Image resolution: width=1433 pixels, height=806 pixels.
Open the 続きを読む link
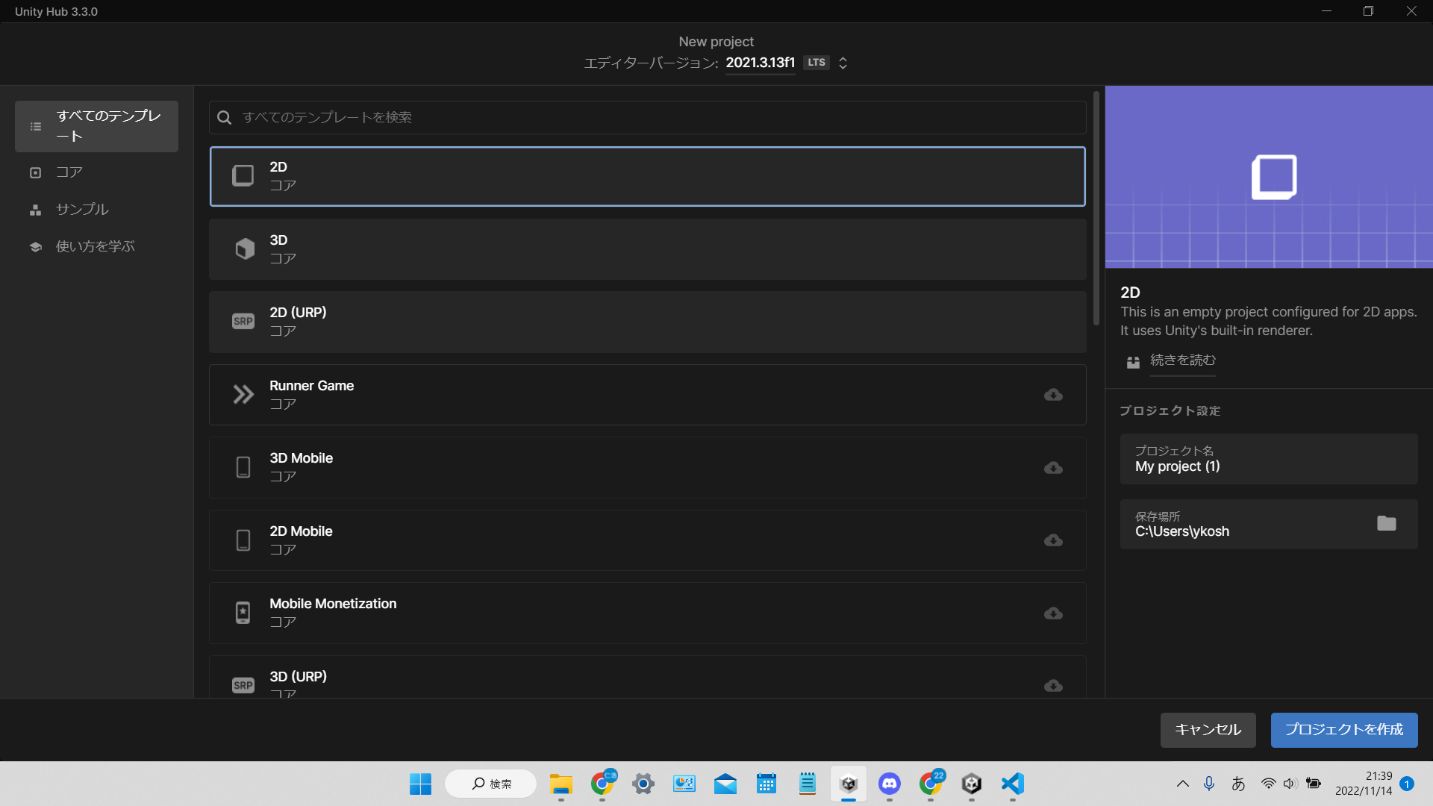pos(1182,360)
